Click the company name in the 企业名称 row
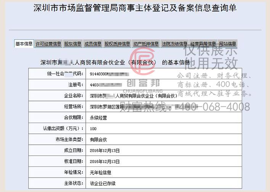The height and width of the screenshot is (192, 270). pyautogui.click(x=133, y=96)
